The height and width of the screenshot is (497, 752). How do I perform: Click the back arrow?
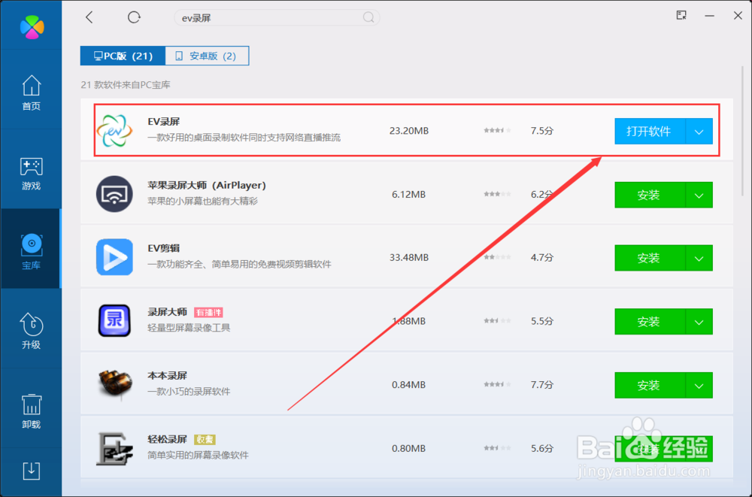pyautogui.click(x=89, y=17)
